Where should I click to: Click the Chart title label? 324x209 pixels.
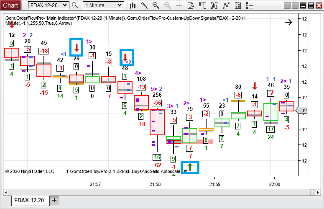tap(10, 5)
